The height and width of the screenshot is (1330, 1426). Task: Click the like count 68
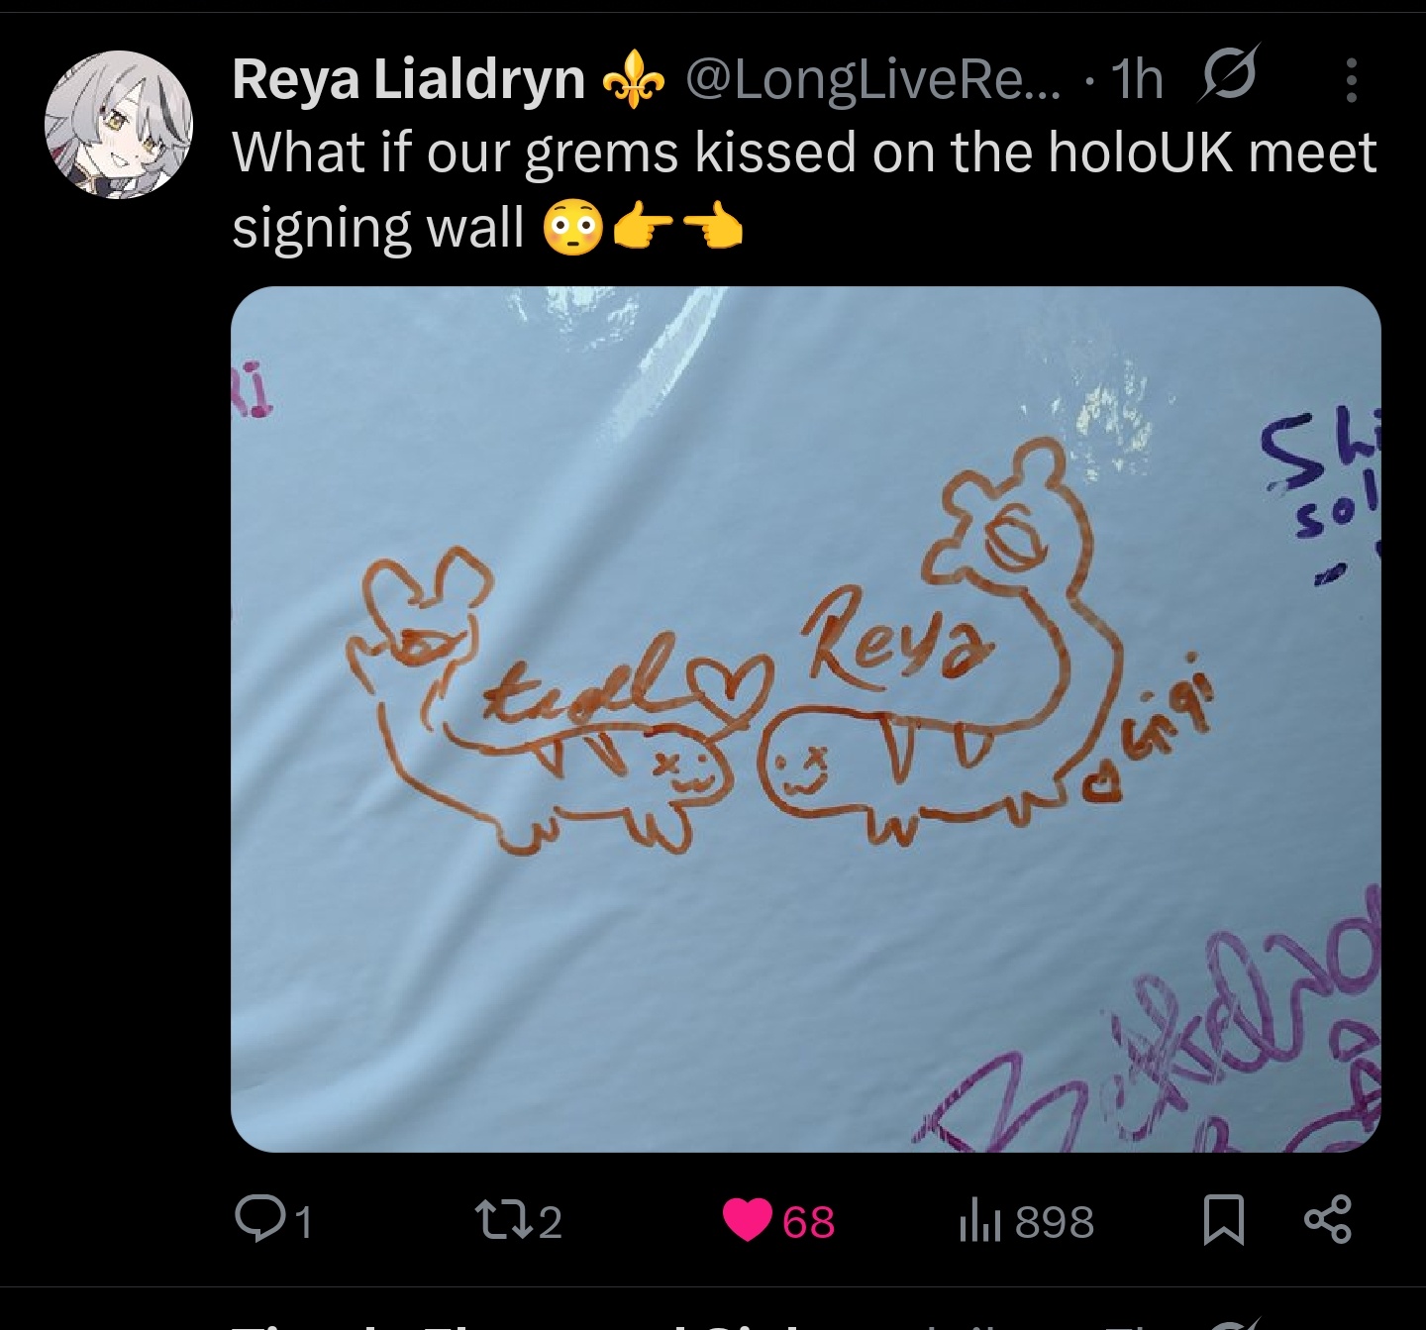(x=809, y=1221)
